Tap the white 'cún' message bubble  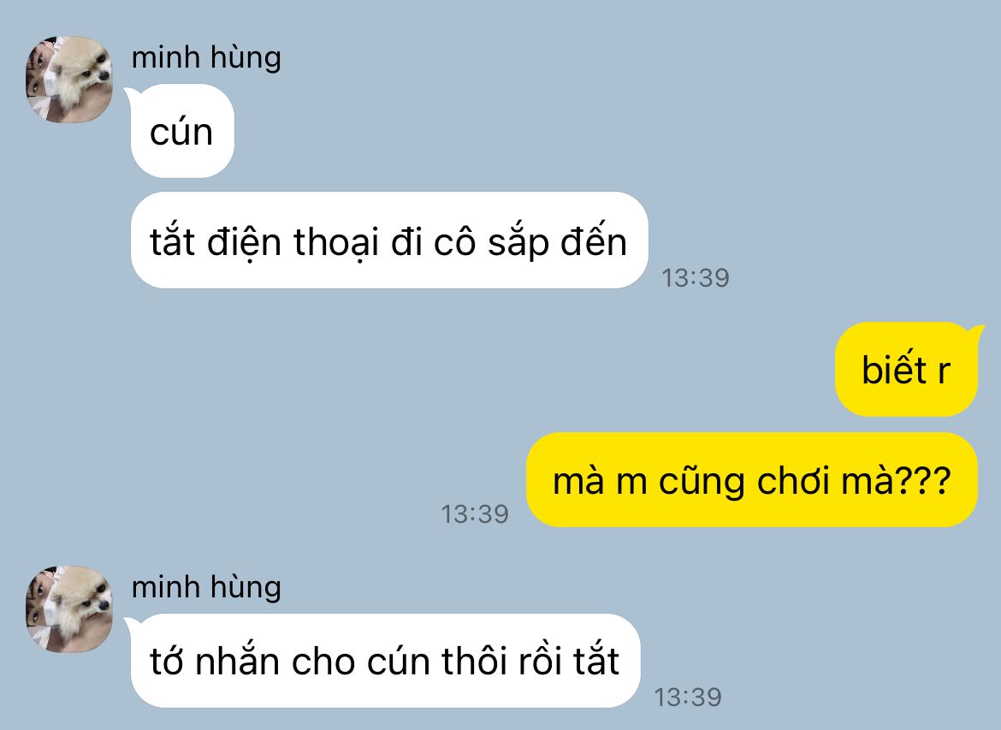point(182,132)
